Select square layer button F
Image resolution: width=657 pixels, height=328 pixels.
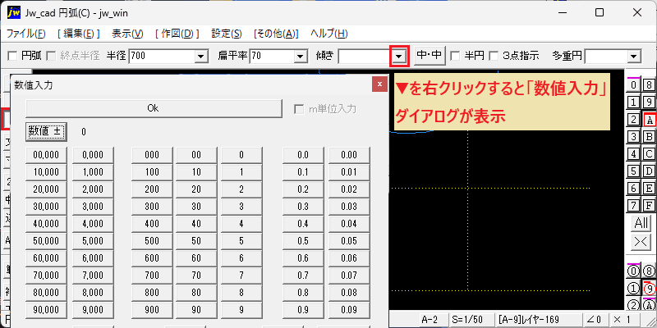tap(649, 206)
